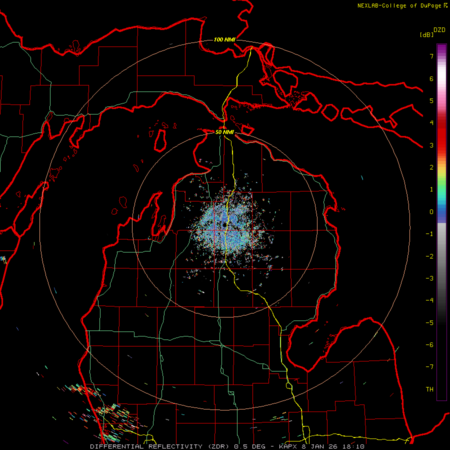Click the 100 NMI range ring label
The height and width of the screenshot is (450, 450).
tap(224, 39)
